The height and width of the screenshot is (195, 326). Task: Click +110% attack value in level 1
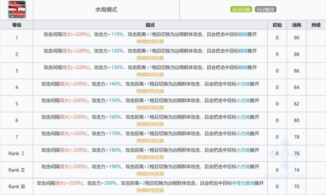tap(116, 34)
